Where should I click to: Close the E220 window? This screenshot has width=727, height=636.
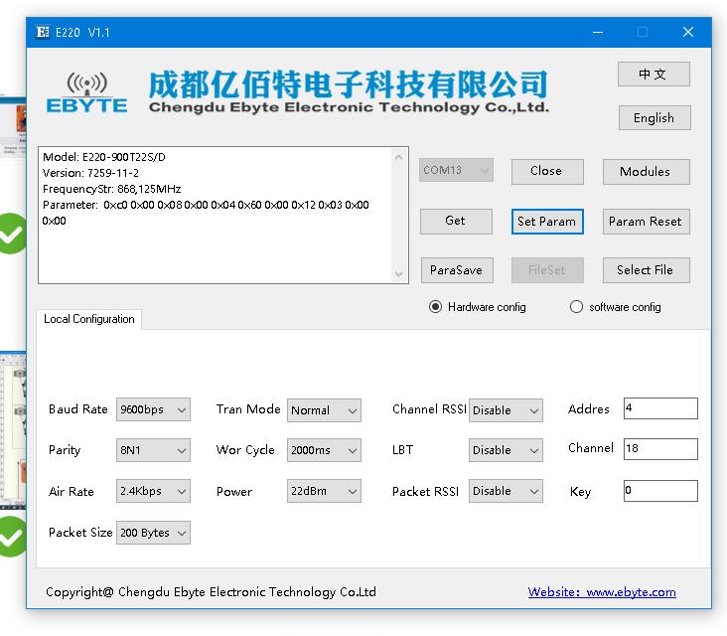[688, 32]
